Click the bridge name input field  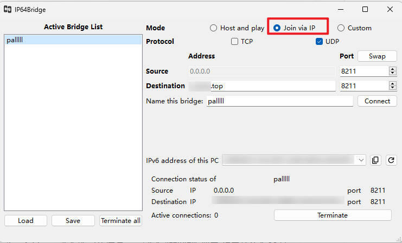coord(279,101)
